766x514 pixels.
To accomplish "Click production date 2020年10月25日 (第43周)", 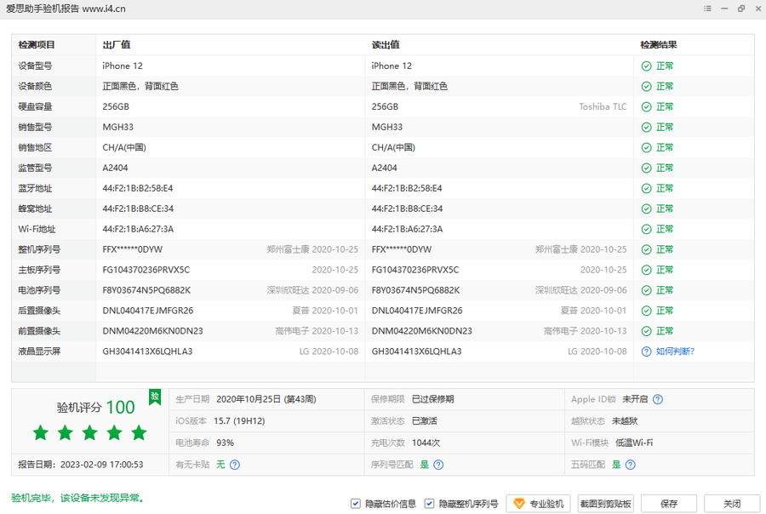I will pos(266,399).
